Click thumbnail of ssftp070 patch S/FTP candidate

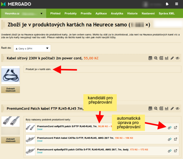pos(30,128)
